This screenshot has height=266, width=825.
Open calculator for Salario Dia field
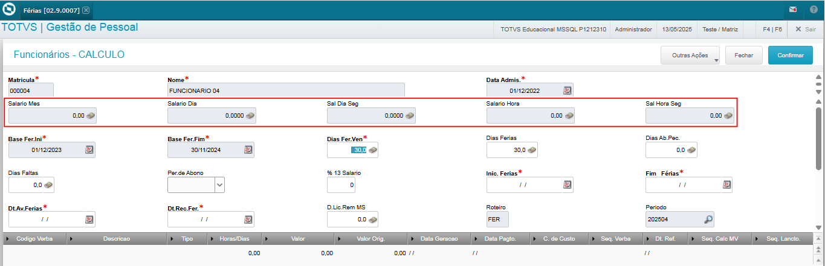pyautogui.click(x=250, y=115)
